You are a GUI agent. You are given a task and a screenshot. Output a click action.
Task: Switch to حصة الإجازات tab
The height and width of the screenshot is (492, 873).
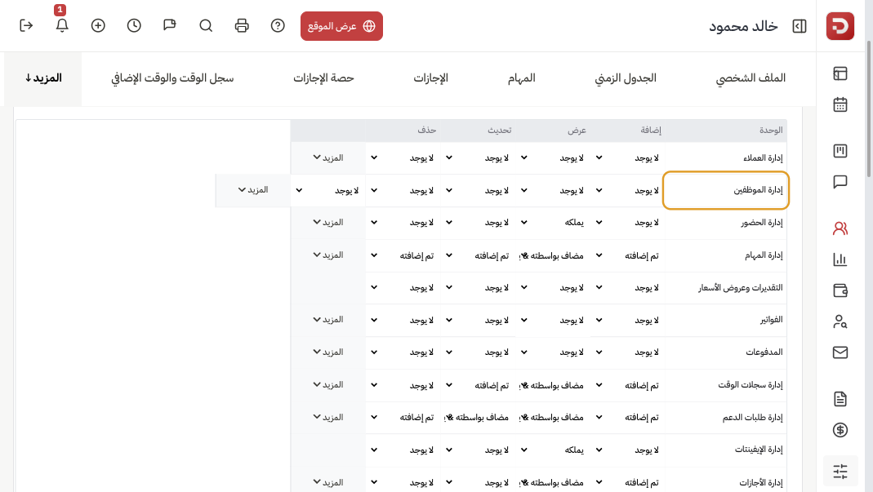323,78
